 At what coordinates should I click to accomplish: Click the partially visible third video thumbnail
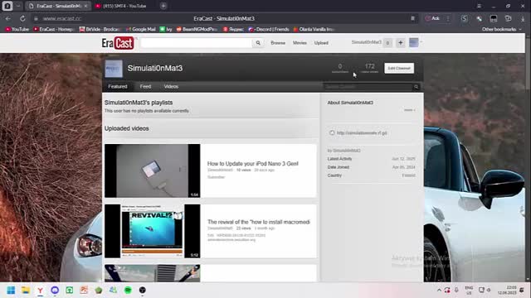pyautogui.click(x=153, y=273)
